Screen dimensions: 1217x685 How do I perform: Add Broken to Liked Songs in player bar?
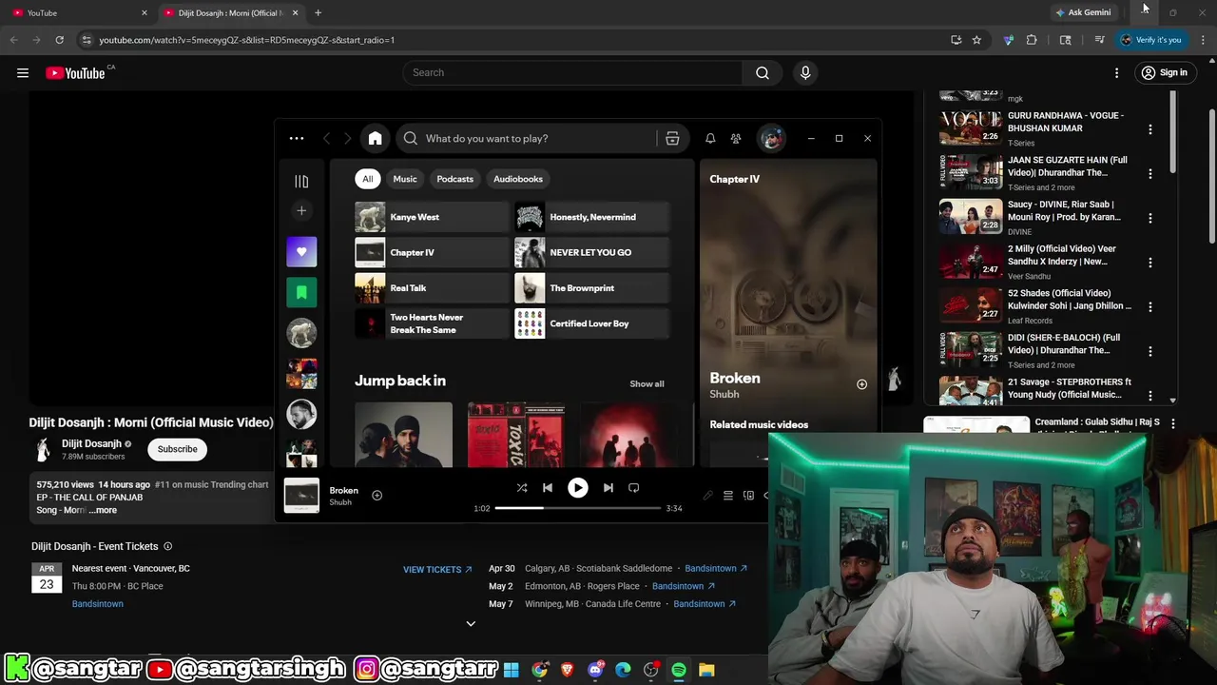click(x=377, y=495)
